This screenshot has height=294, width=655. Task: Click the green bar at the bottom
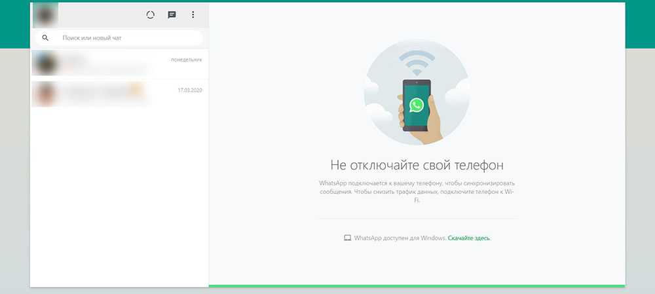[417, 285]
